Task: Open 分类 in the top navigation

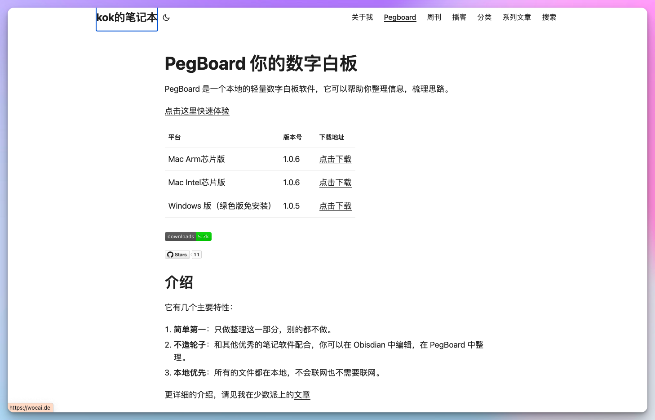Action: tap(484, 17)
